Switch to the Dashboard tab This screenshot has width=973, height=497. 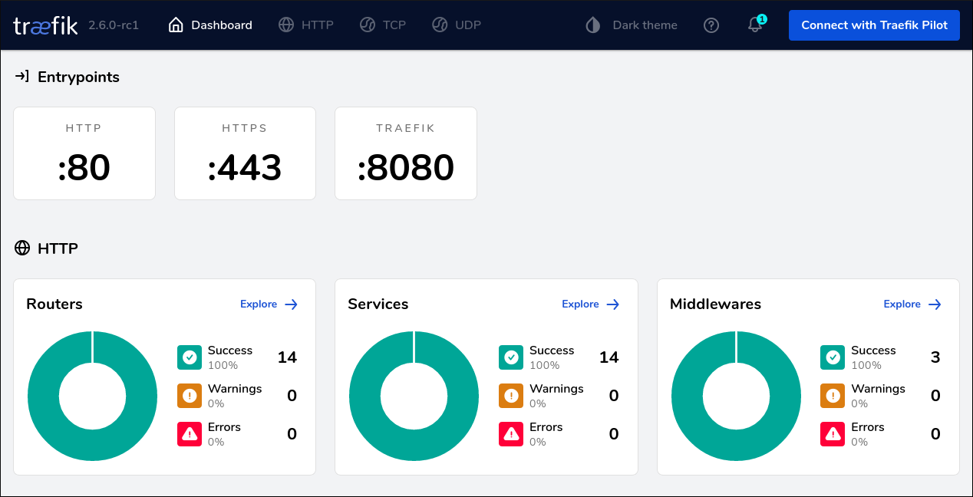[x=209, y=25]
